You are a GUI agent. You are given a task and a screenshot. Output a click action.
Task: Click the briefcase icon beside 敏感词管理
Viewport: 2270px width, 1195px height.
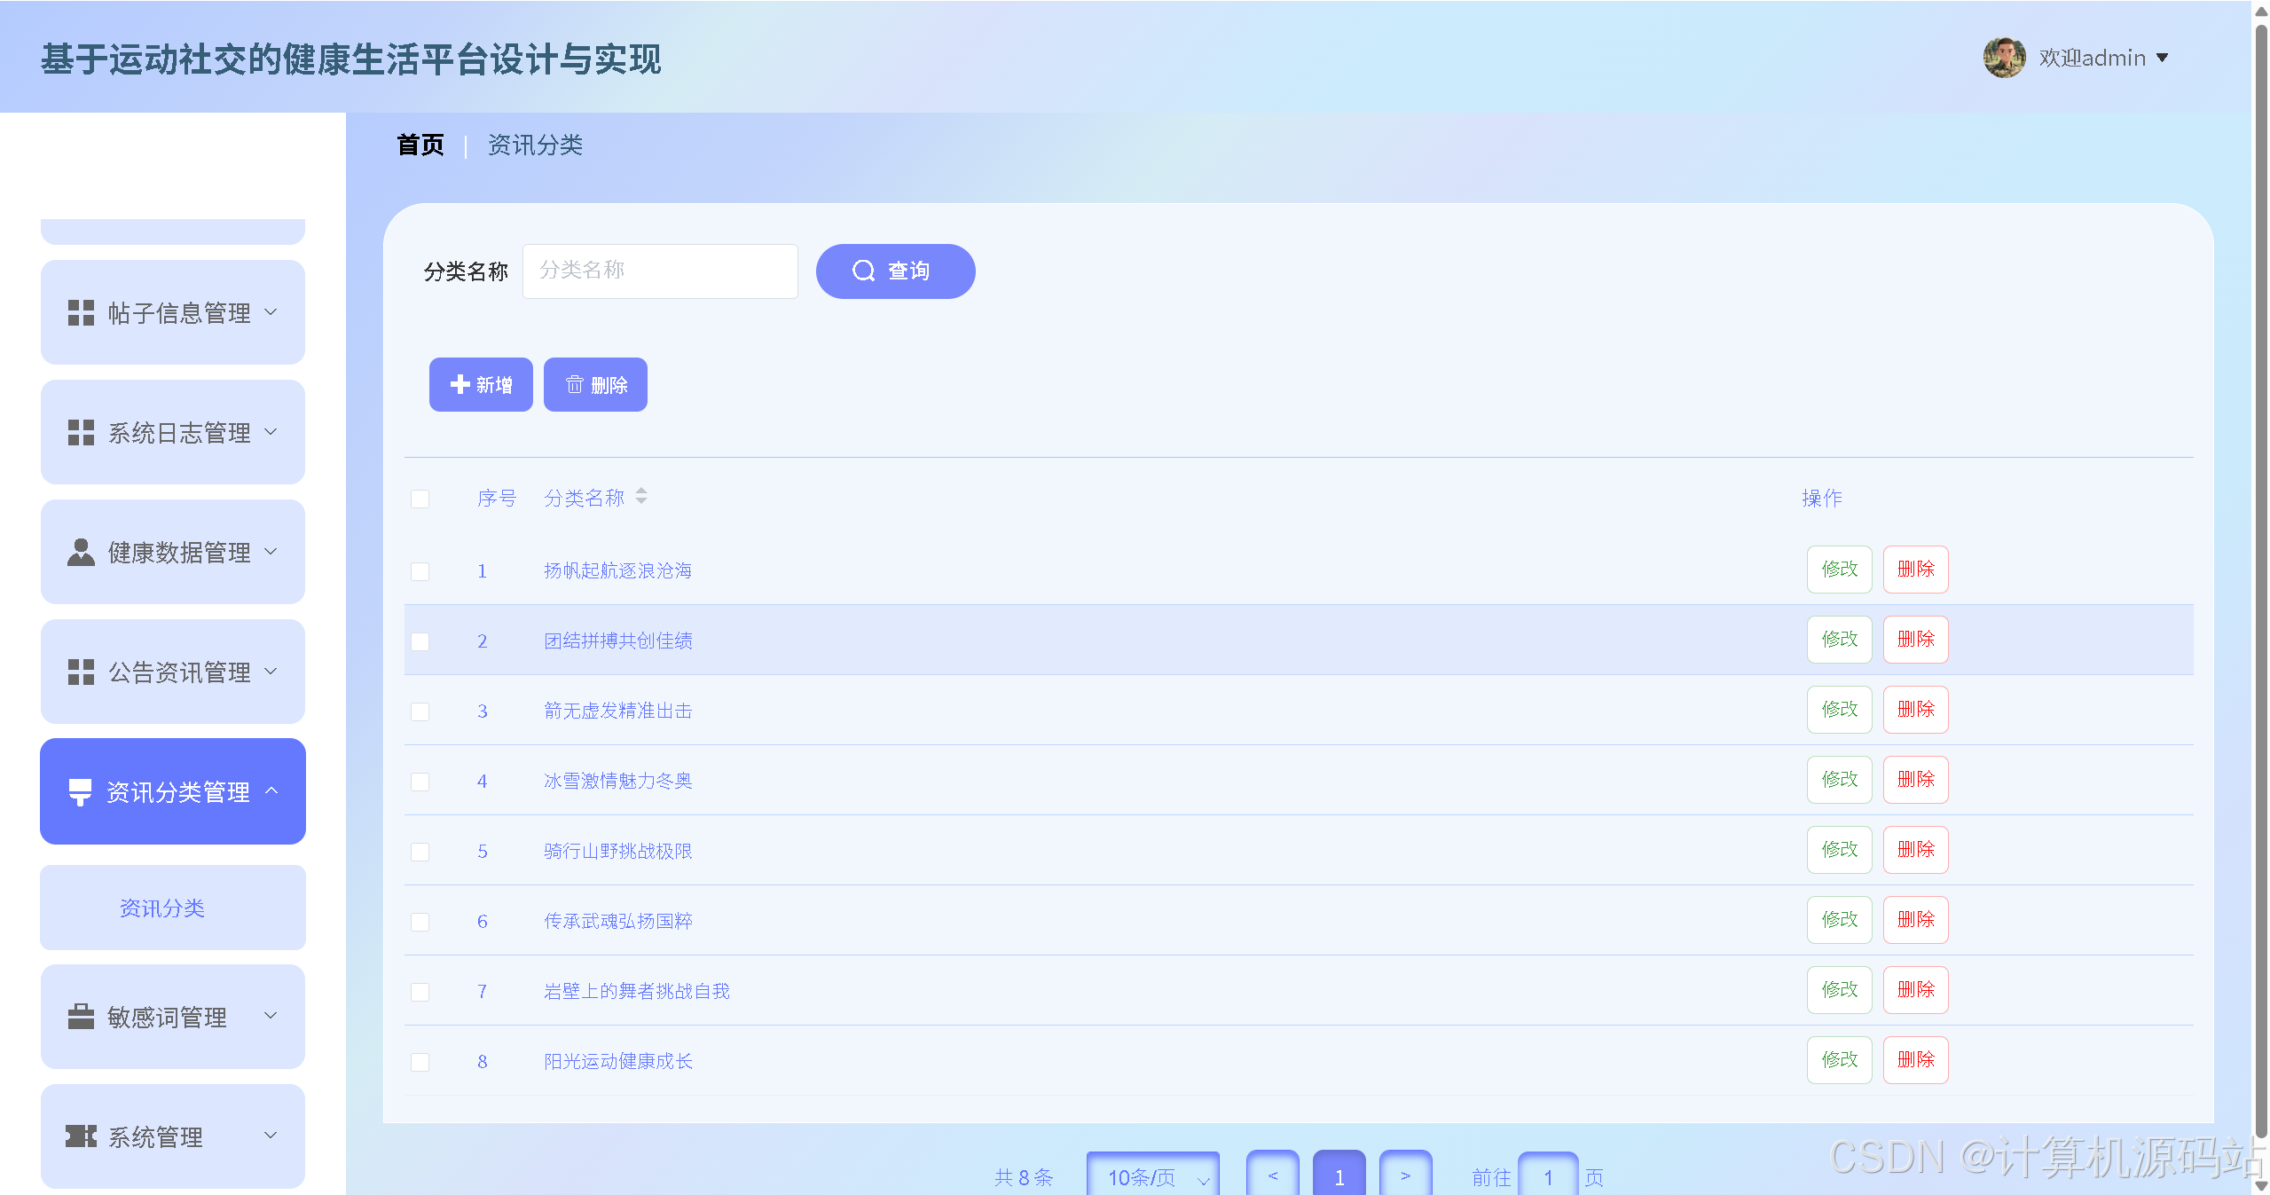(x=81, y=1017)
